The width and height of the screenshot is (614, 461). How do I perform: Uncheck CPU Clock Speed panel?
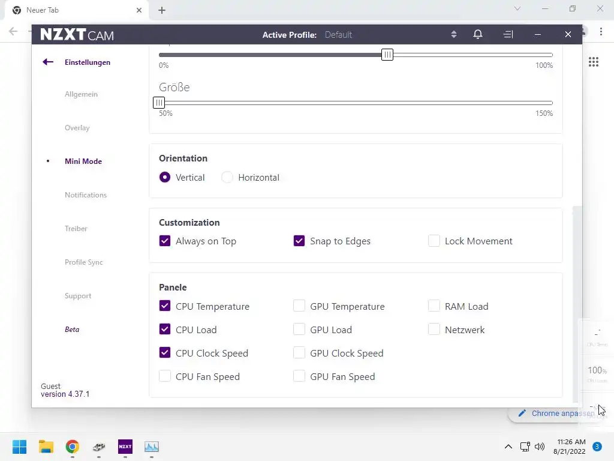pos(165,353)
